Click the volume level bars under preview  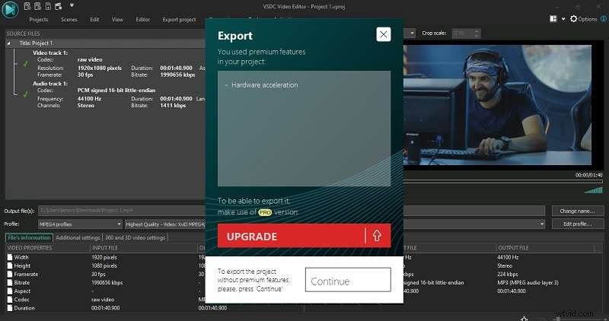pyautogui.click(x=594, y=190)
